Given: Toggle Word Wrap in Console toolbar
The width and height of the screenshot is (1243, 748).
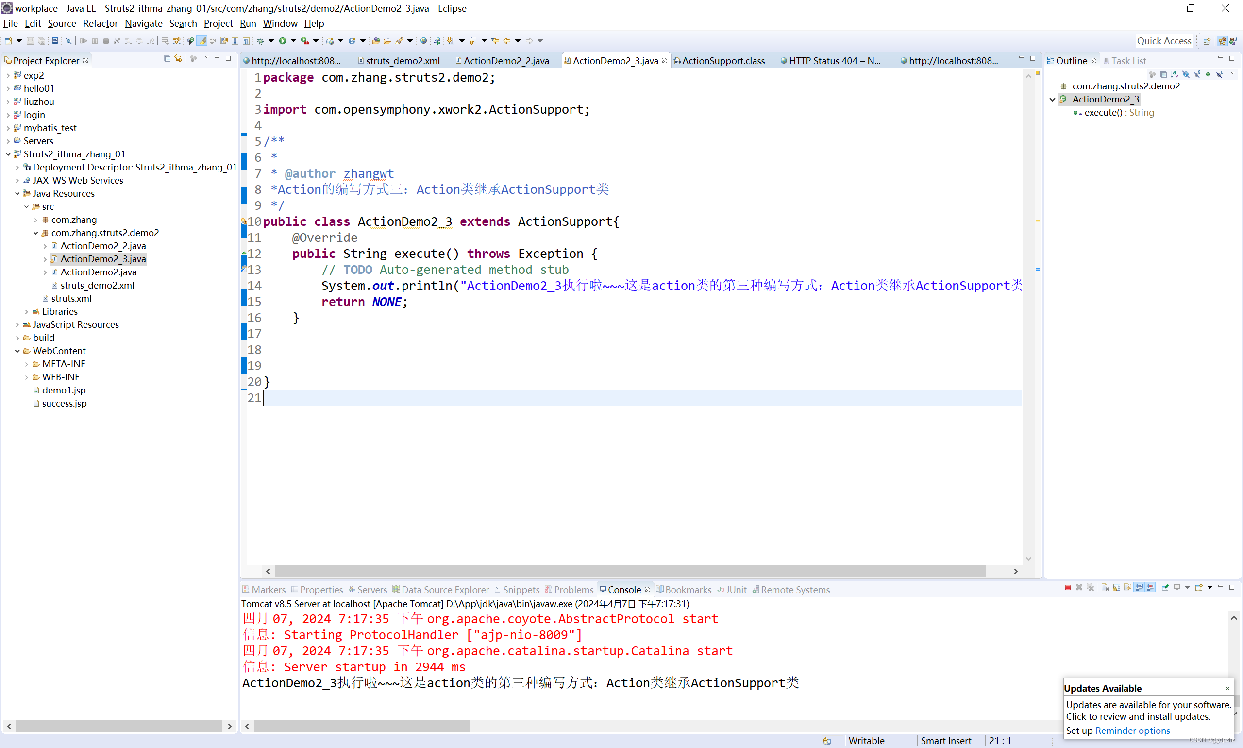Looking at the screenshot, I should point(1127,588).
